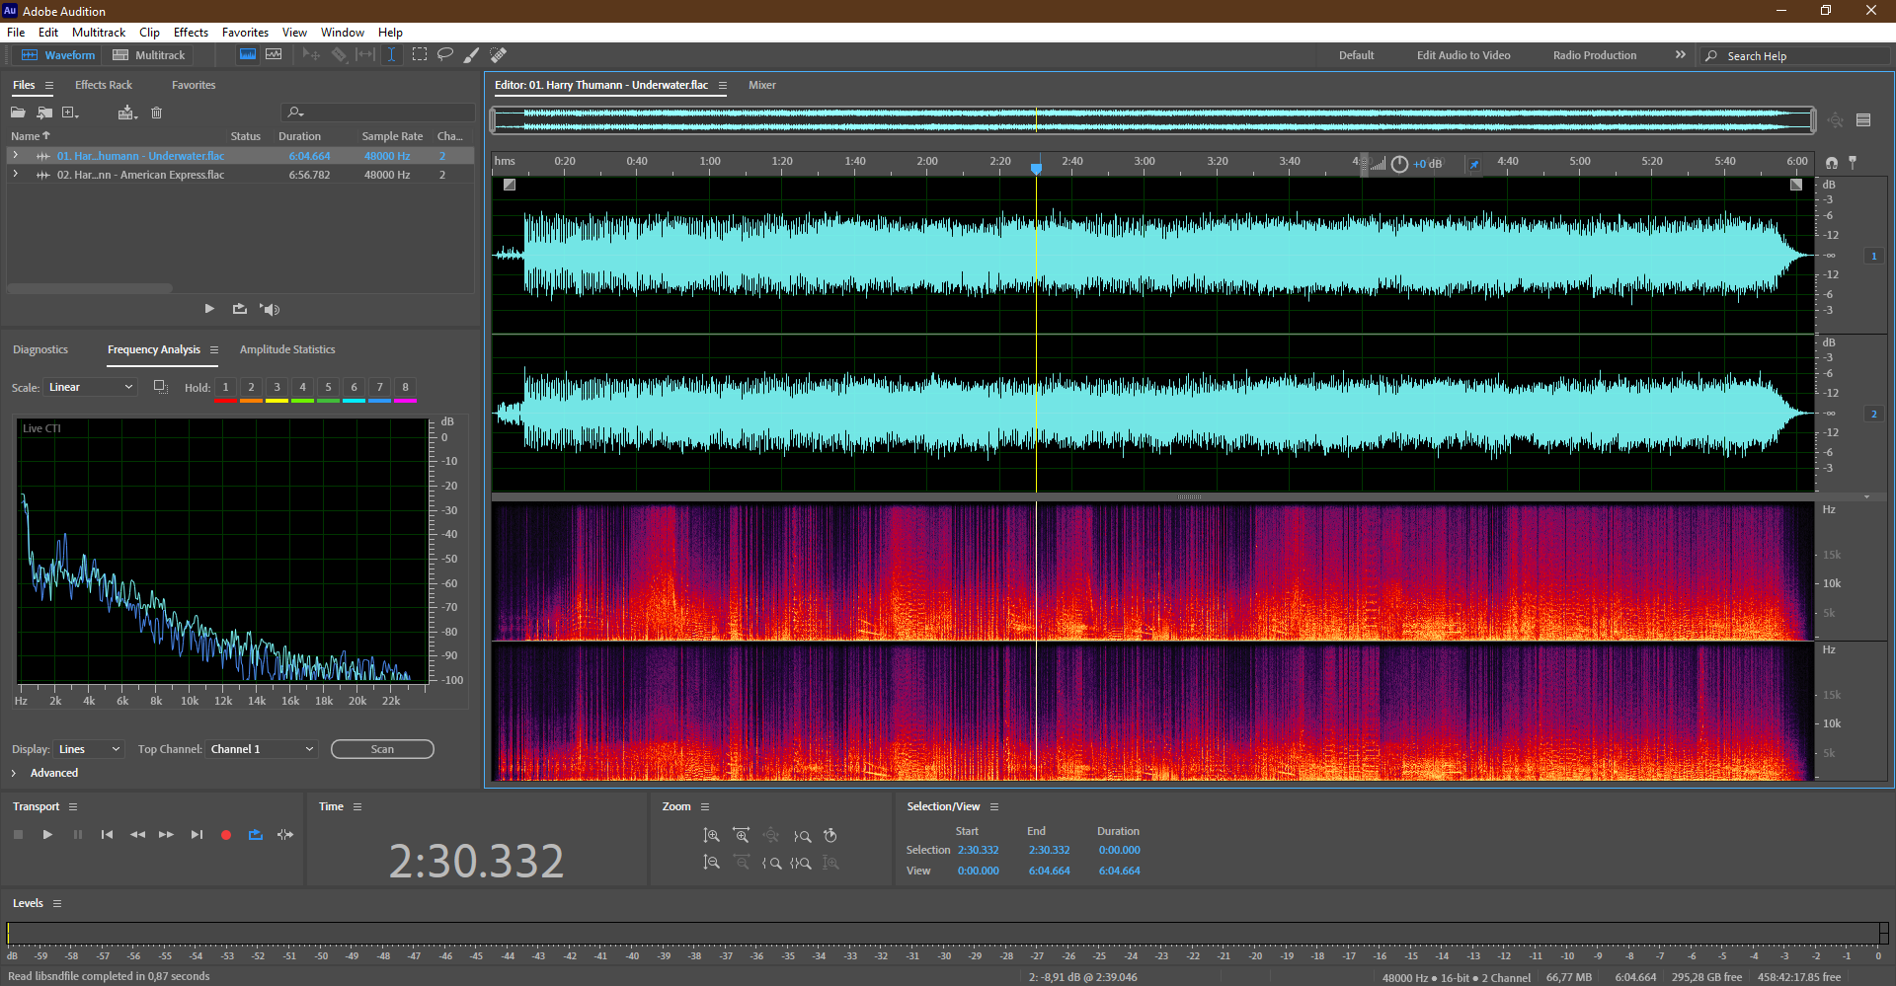Open the Favorites menu in menu bar
Screen dimensions: 1896x986
[x=245, y=33]
